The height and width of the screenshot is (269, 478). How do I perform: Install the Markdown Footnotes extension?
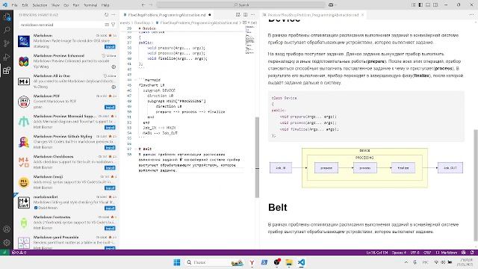[x=110, y=228]
